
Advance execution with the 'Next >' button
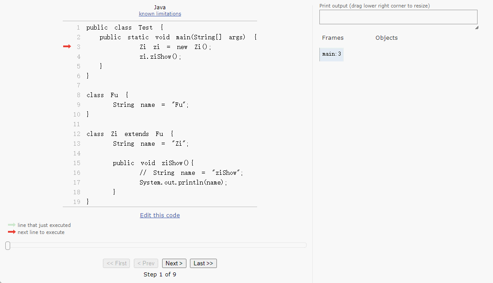click(174, 264)
